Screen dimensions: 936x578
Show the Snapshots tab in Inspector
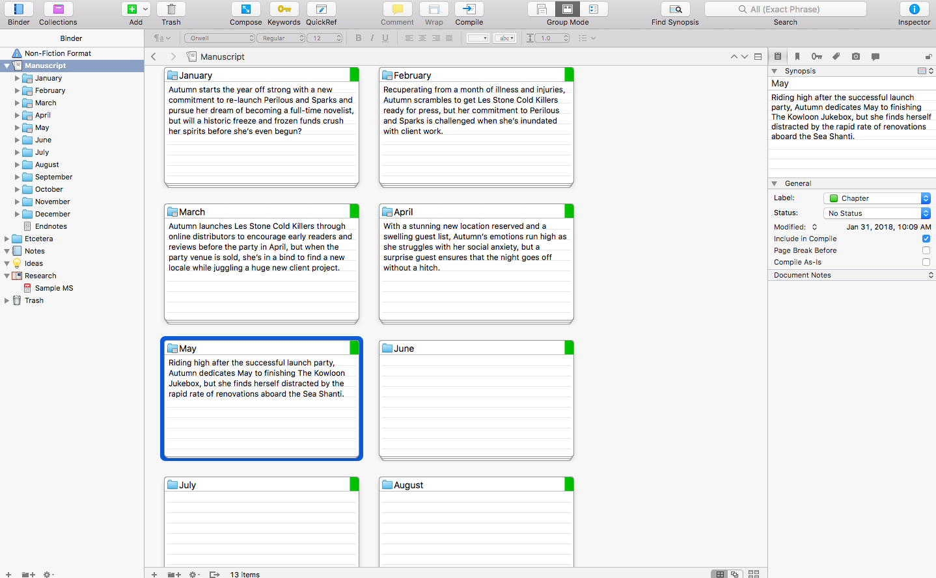(x=855, y=57)
